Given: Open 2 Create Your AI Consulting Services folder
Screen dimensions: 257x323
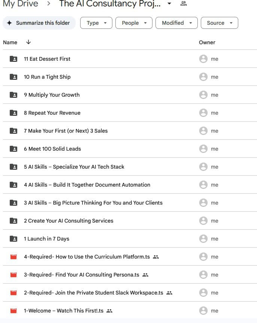Looking at the screenshot, I should [x=69, y=221].
